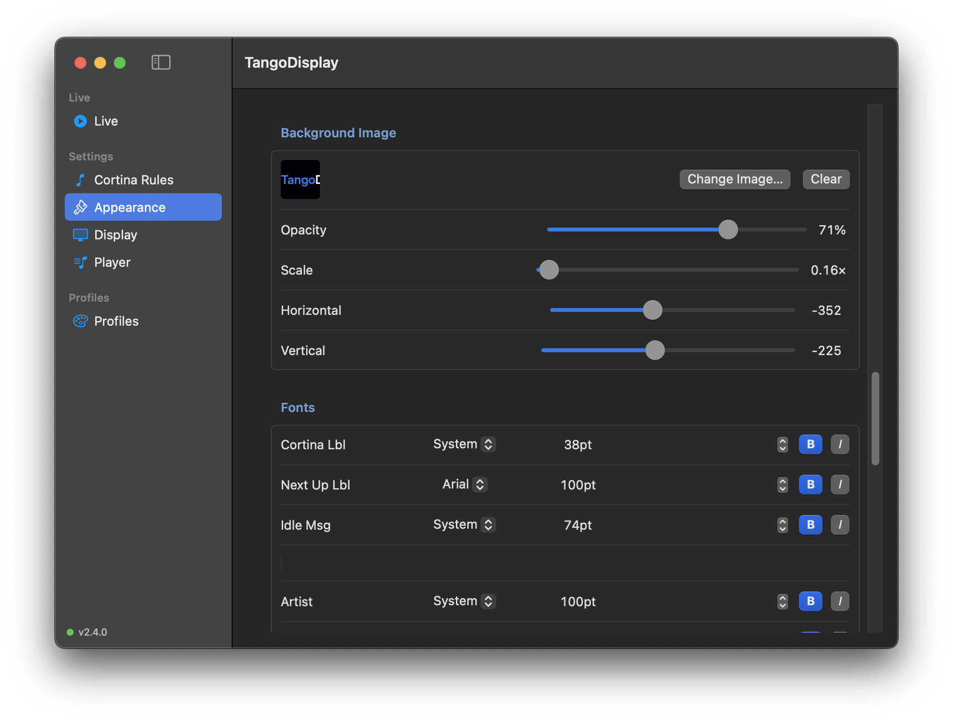Viewport: 953px width, 721px height.
Task: Click the background image thumbnail
Action: [300, 180]
